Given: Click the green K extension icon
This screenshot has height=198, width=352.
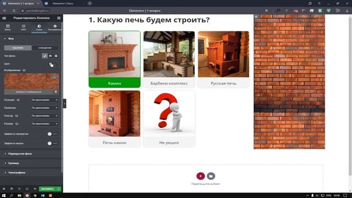Looking at the screenshot, I should [x=320, y=10].
